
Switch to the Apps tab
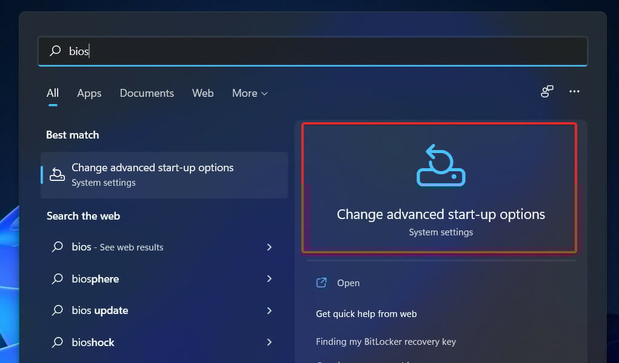(89, 93)
